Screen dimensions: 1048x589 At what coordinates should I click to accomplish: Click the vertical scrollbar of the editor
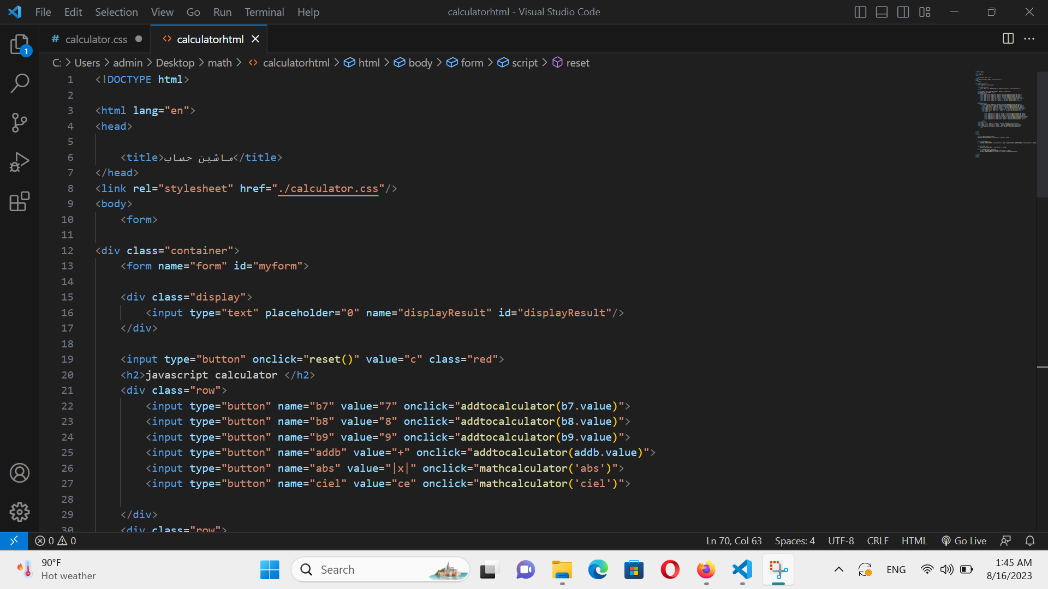pyautogui.click(x=1042, y=134)
